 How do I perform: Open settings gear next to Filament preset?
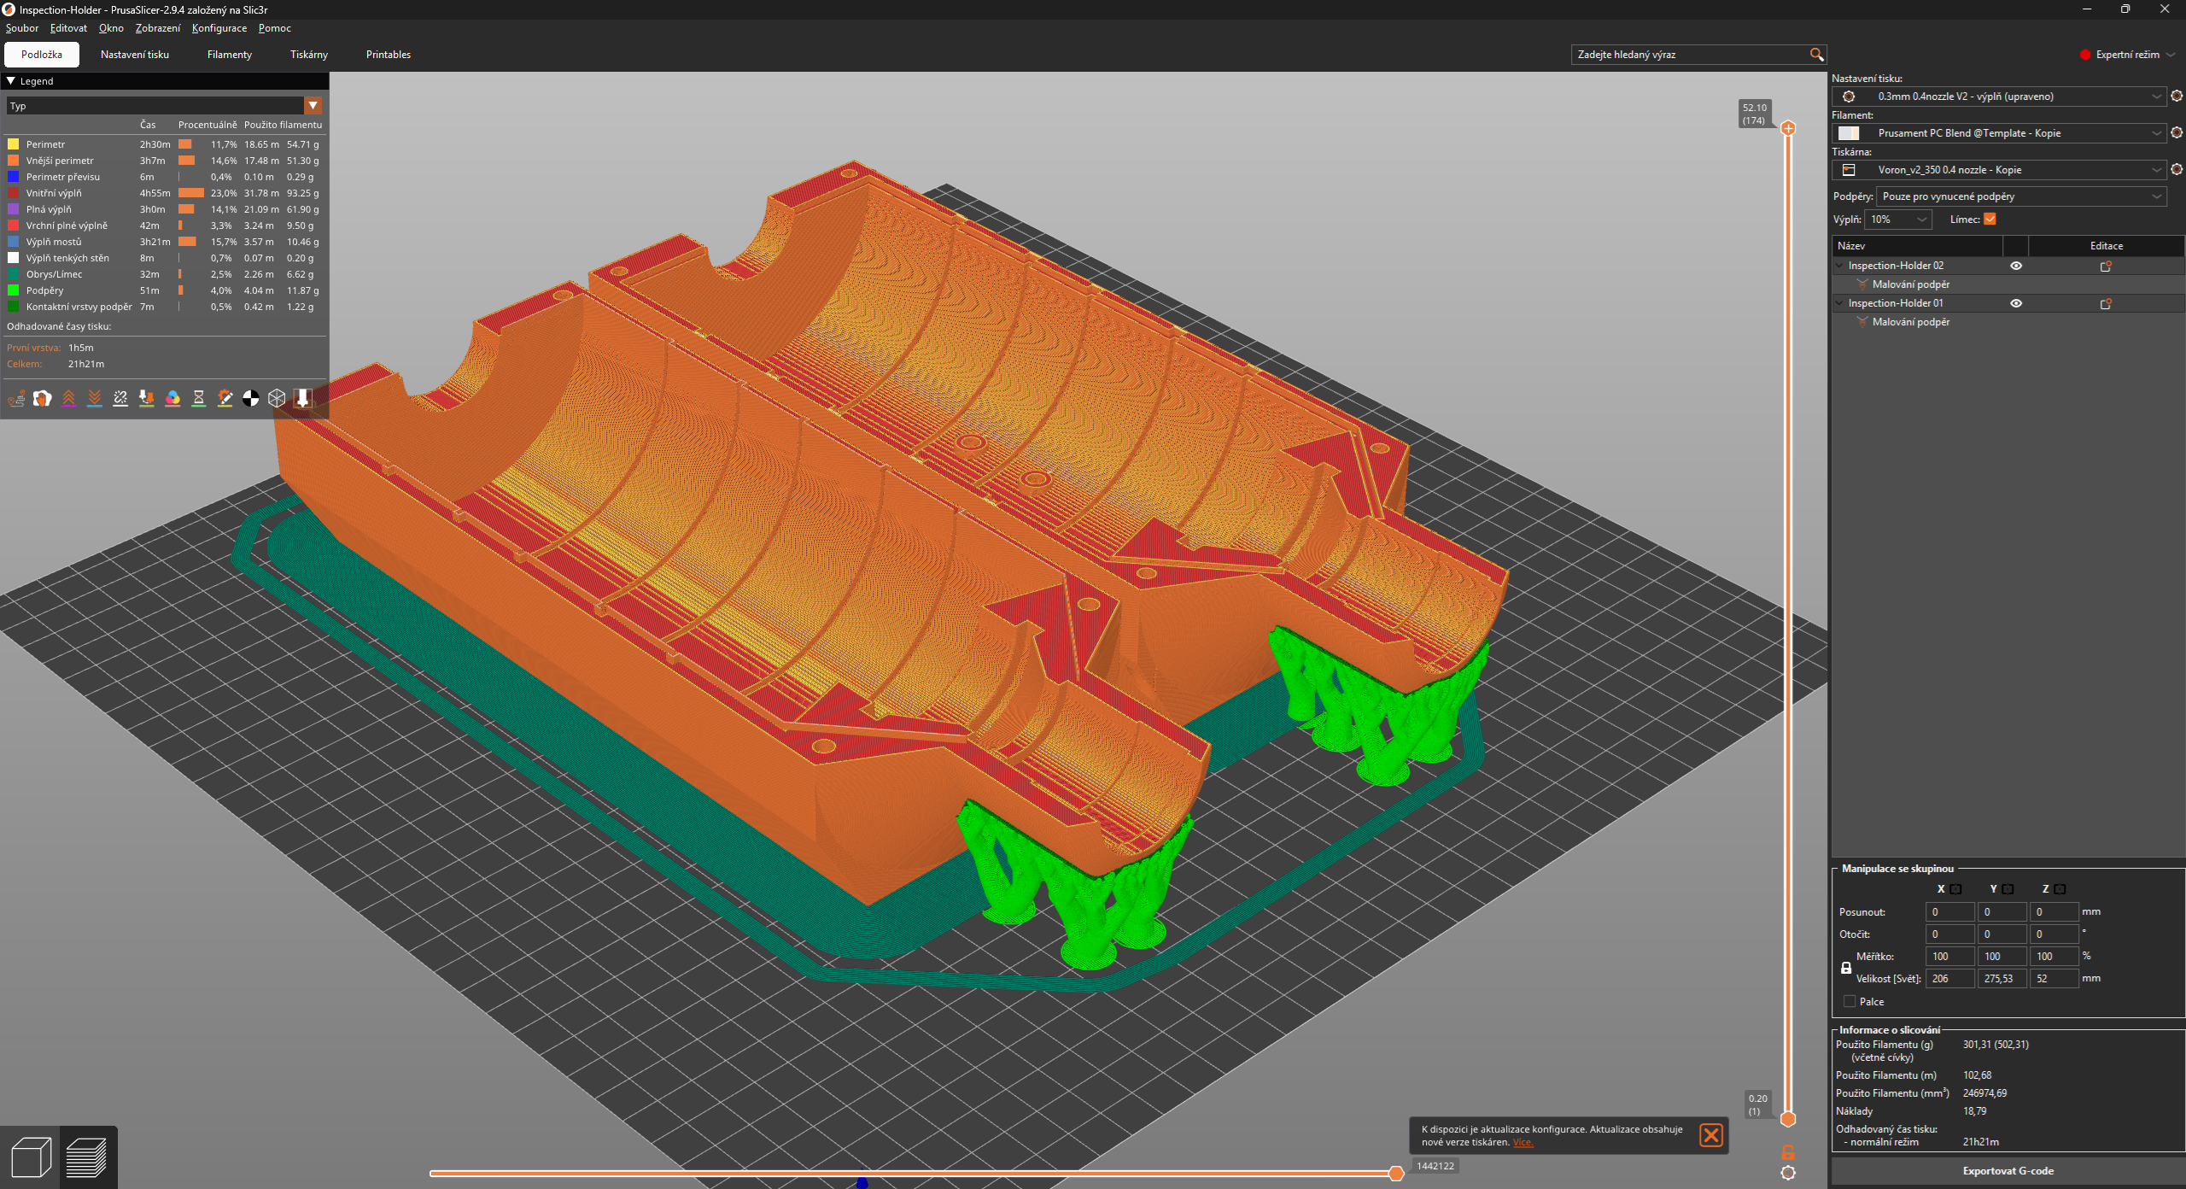coord(2177,132)
